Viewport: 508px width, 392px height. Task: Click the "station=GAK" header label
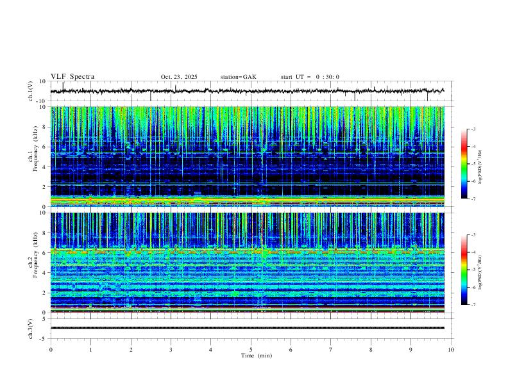pyautogui.click(x=238, y=77)
